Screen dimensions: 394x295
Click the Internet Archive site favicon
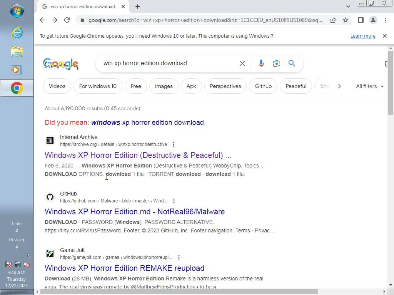[x=50, y=141]
